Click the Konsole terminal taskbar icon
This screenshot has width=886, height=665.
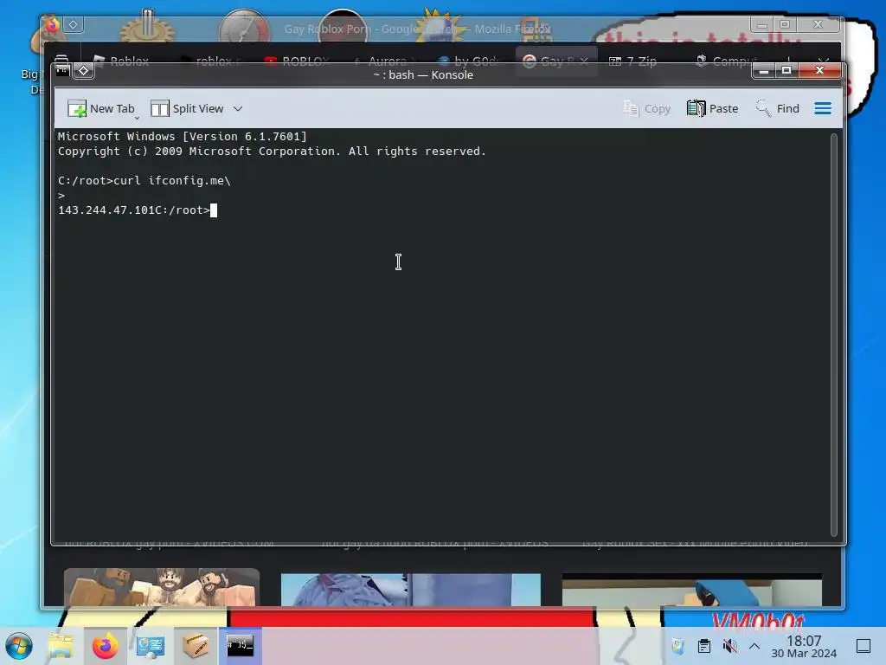click(x=241, y=646)
